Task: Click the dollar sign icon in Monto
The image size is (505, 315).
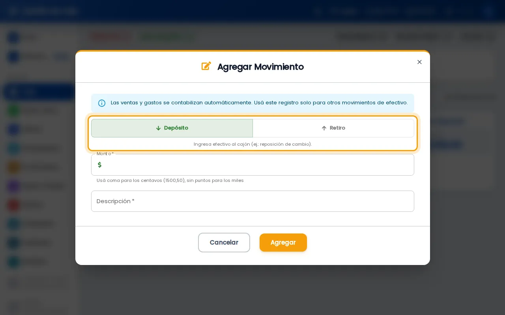Action: coord(99,165)
